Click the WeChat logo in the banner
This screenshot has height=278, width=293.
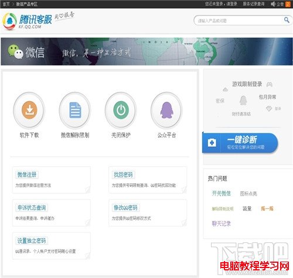click(x=16, y=52)
